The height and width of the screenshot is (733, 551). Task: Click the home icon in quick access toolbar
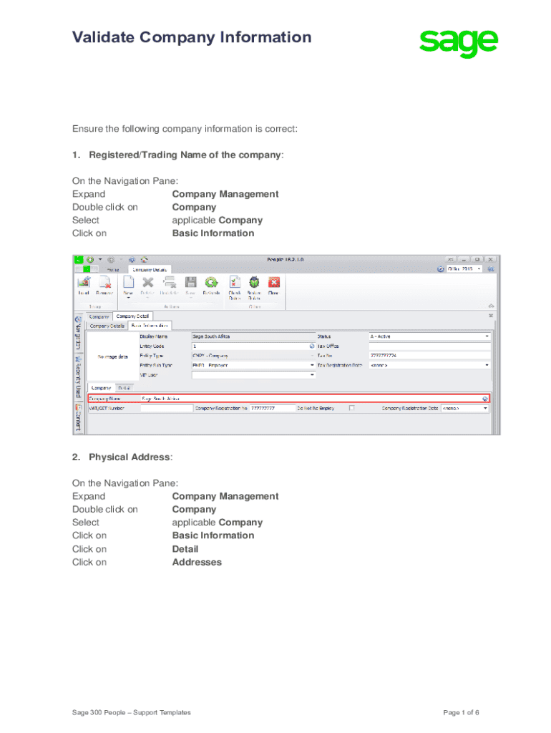coord(144,260)
